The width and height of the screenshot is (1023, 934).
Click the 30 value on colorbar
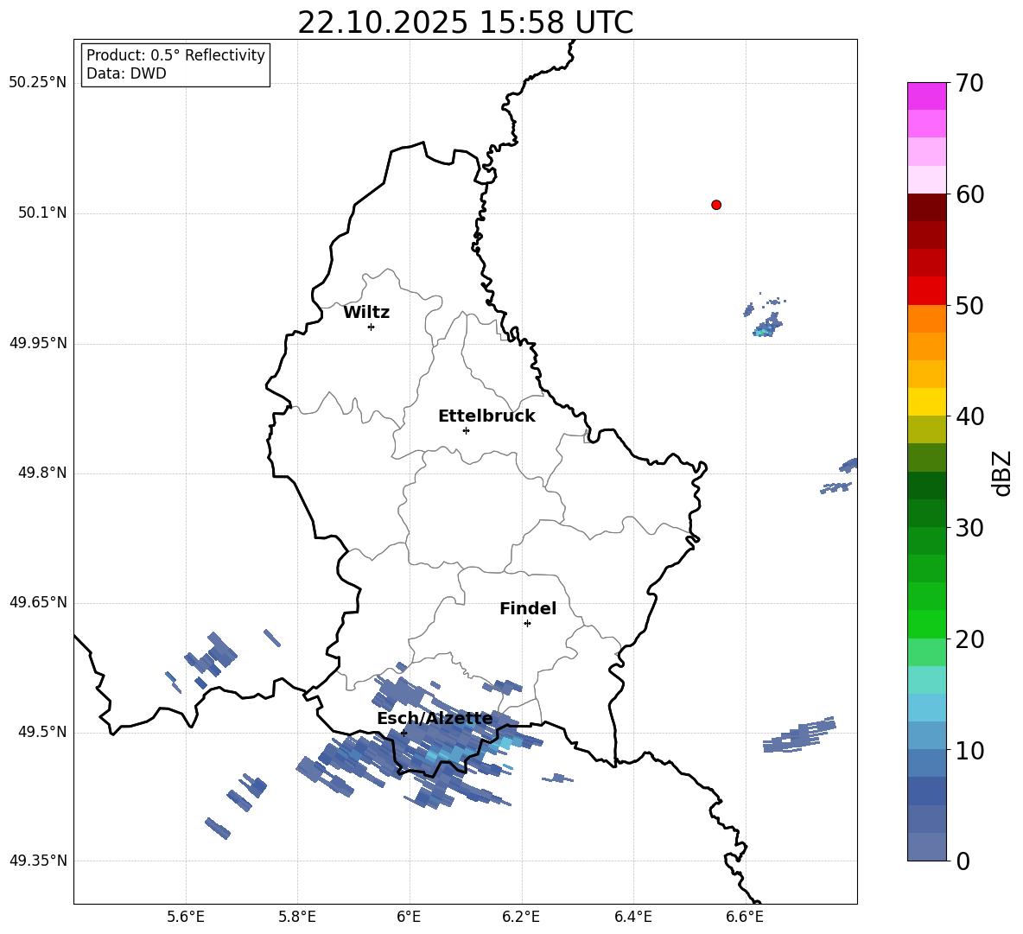pos(969,528)
